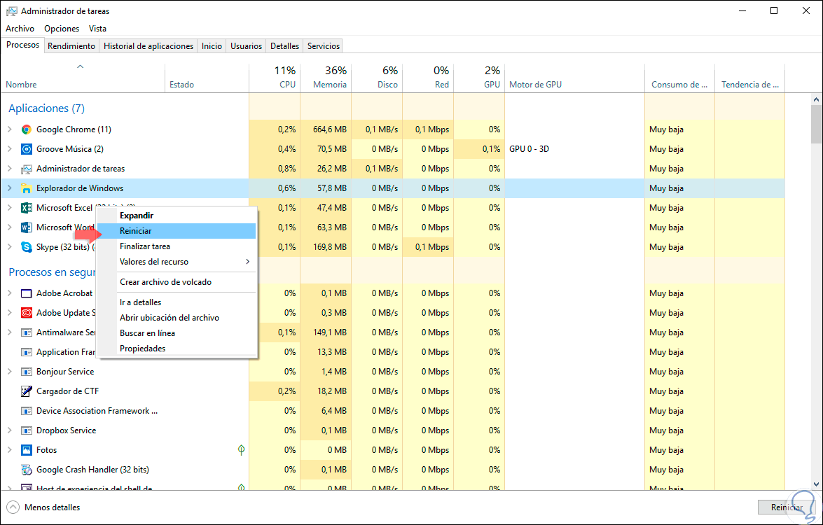Click the Explorador de Windows folder icon
Image resolution: width=823 pixels, height=525 pixels.
(27, 188)
